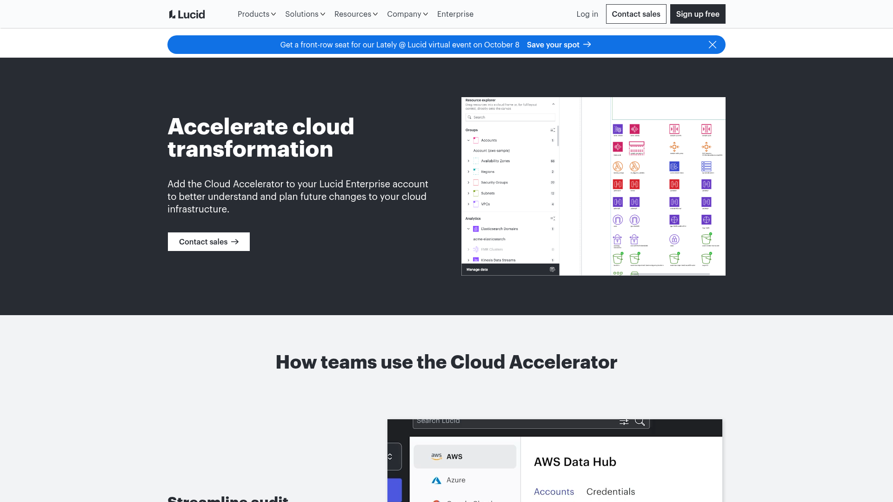Open the Solutions dropdown menu

click(x=305, y=14)
